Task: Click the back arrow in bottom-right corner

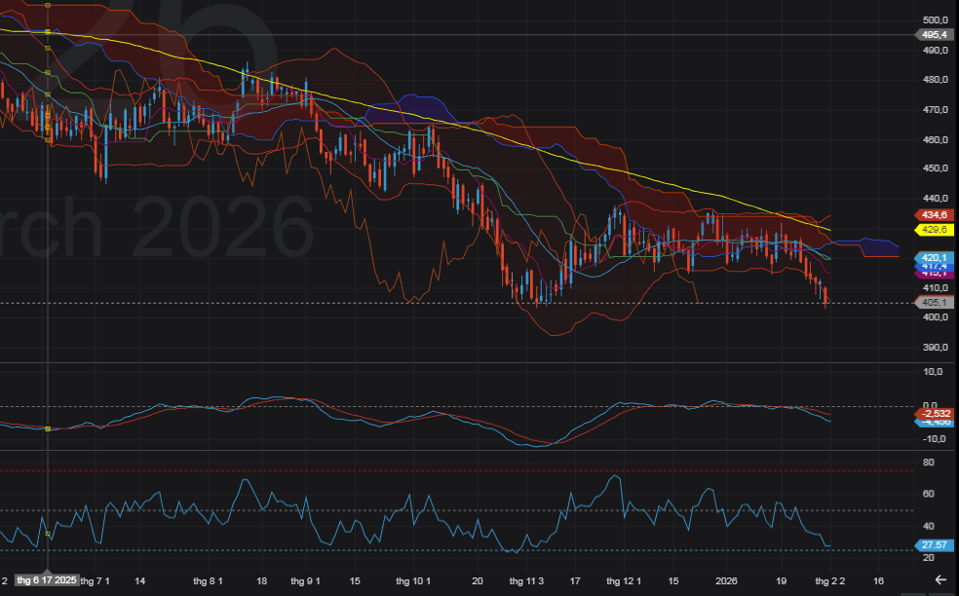Action: [940, 580]
